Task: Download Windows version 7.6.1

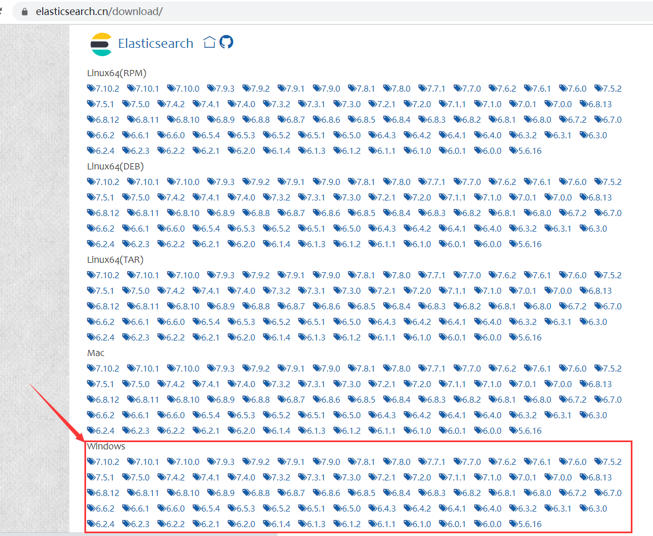Action: coord(538,462)
